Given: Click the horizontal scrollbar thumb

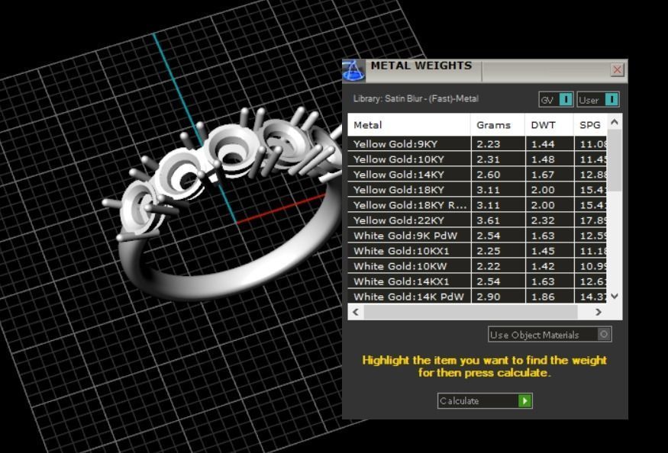Looking at the screenshot, I should [471, 312].
